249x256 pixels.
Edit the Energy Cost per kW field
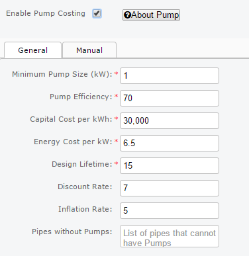[170, 143]
